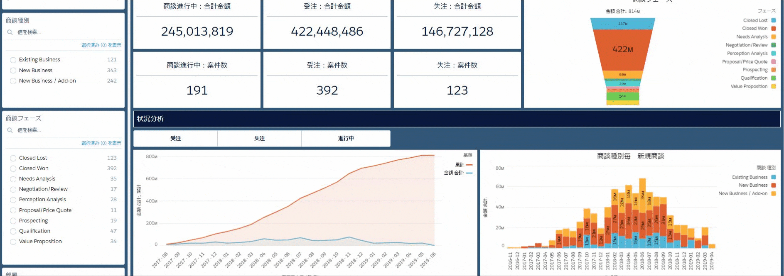Click Existing Business bar chart legend swatch
This screenshot has width=784, height=276.
[x=774, y=177]
